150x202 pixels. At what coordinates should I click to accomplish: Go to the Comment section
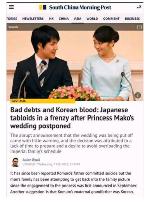(111, 19)
